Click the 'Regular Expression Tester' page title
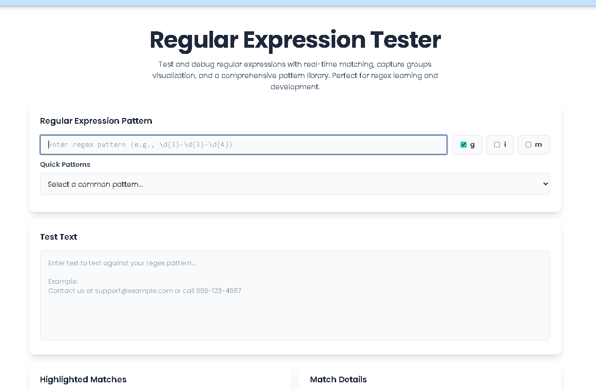This screenshot has width=596, height=390. point(295,40)
